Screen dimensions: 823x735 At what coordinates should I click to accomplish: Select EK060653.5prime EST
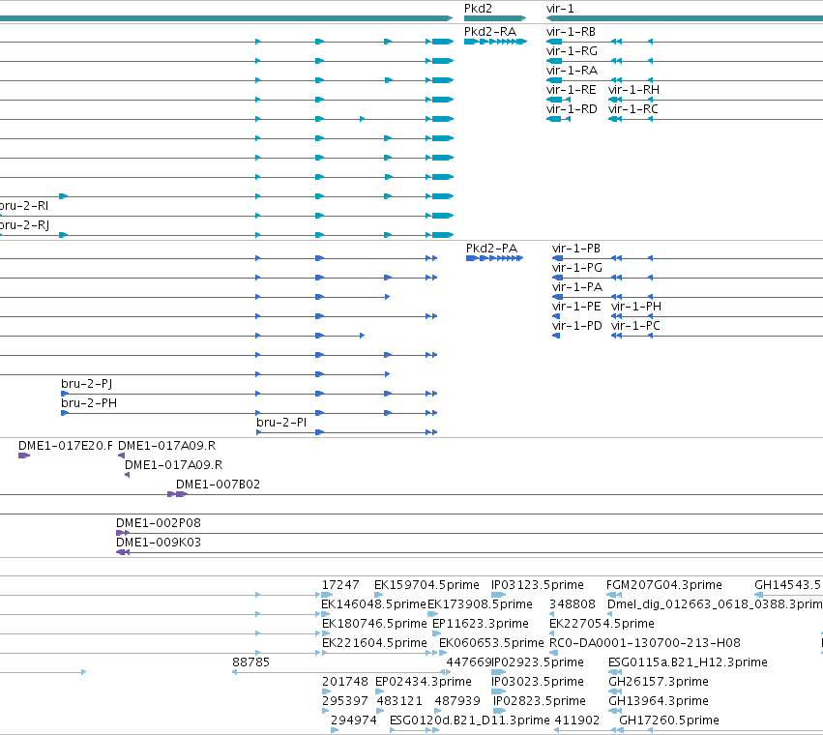tap(491, 644)
